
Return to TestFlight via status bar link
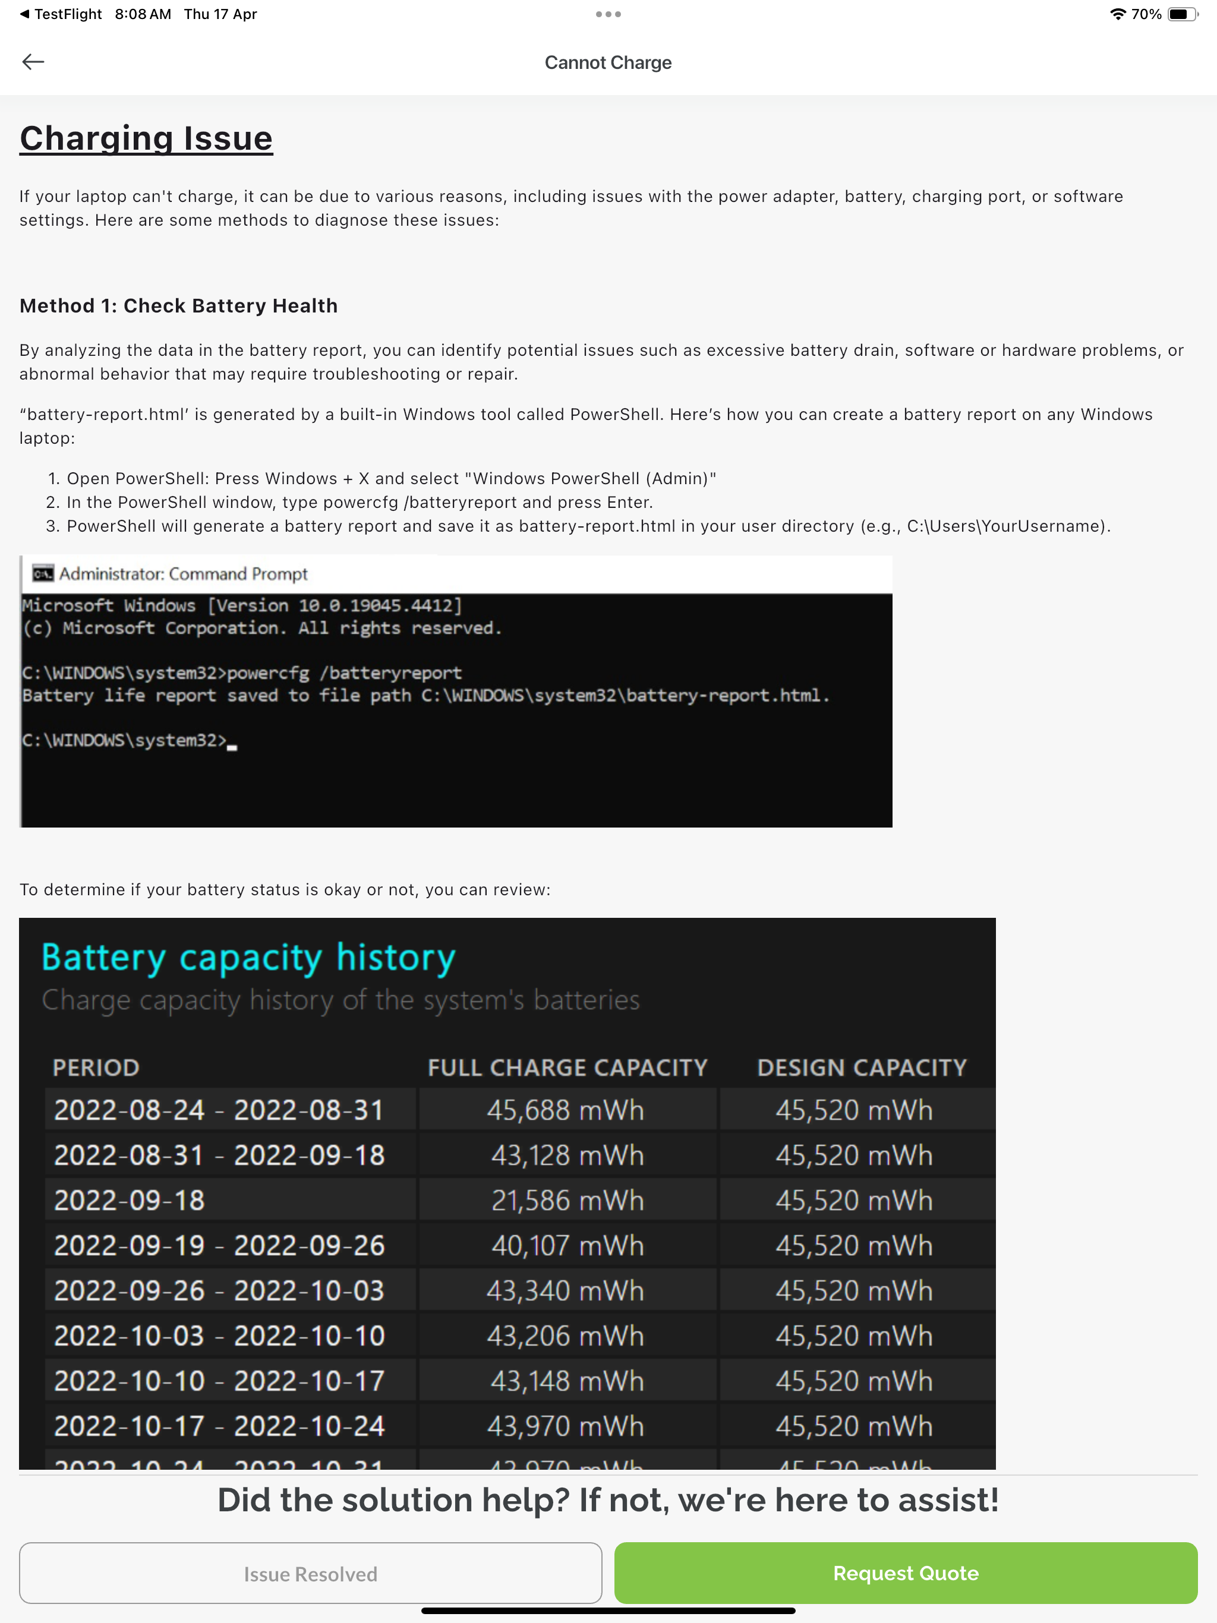[61, 14]
